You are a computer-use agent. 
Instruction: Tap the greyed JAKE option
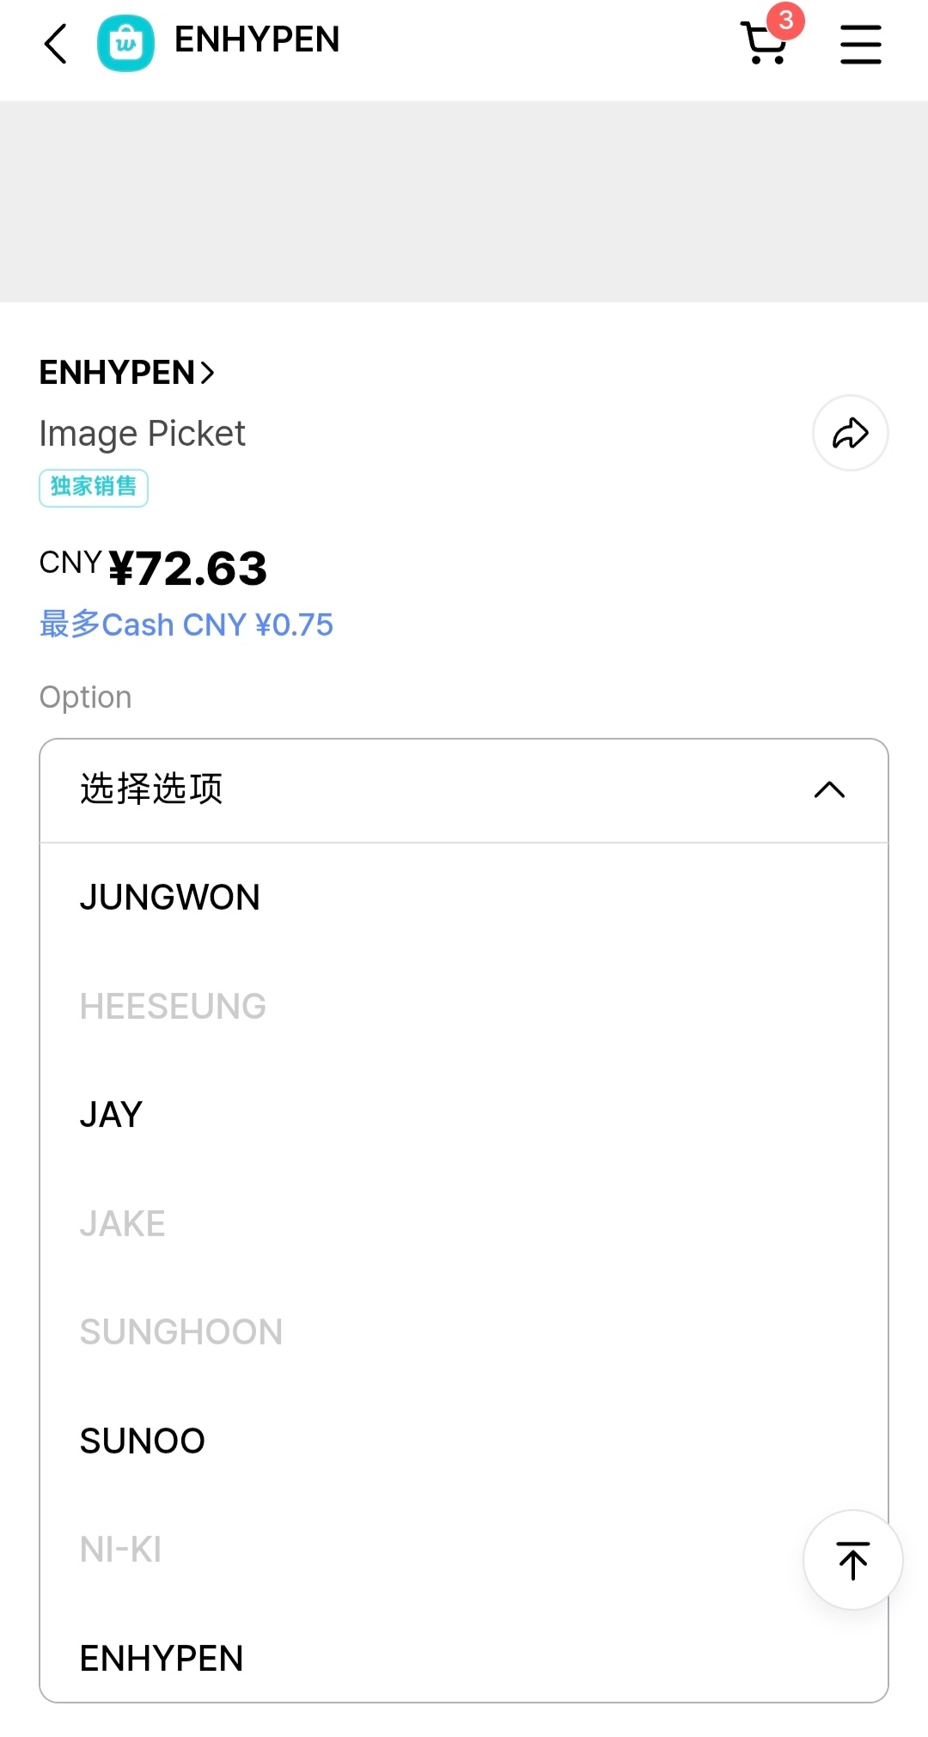(464, 1223)
